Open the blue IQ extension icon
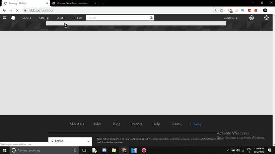 click(x=242, y=10)
